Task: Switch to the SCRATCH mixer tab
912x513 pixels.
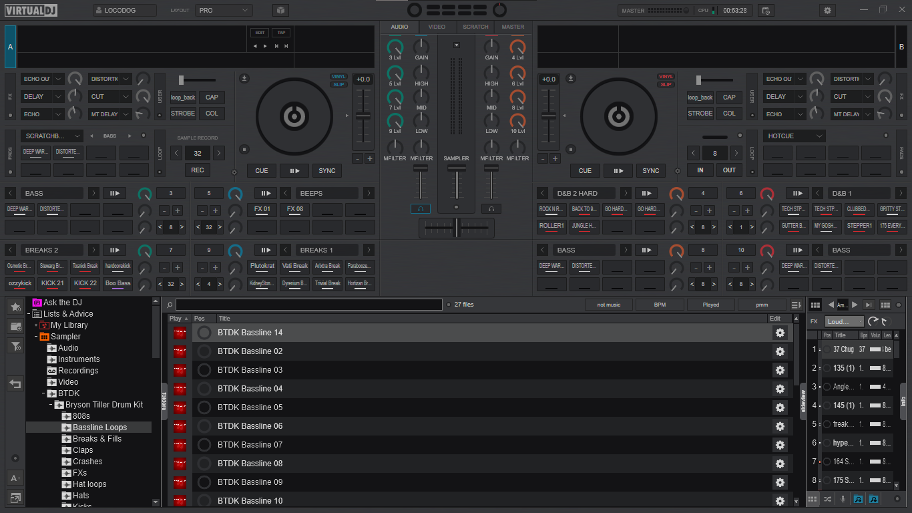Action: (475, 27)
